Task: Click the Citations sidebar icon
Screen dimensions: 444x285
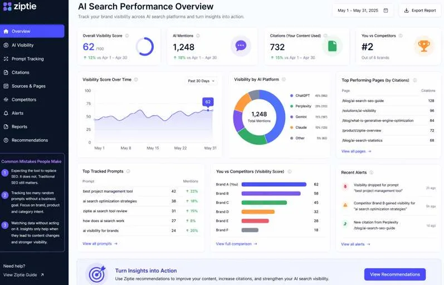Action: tap(6, 72)
